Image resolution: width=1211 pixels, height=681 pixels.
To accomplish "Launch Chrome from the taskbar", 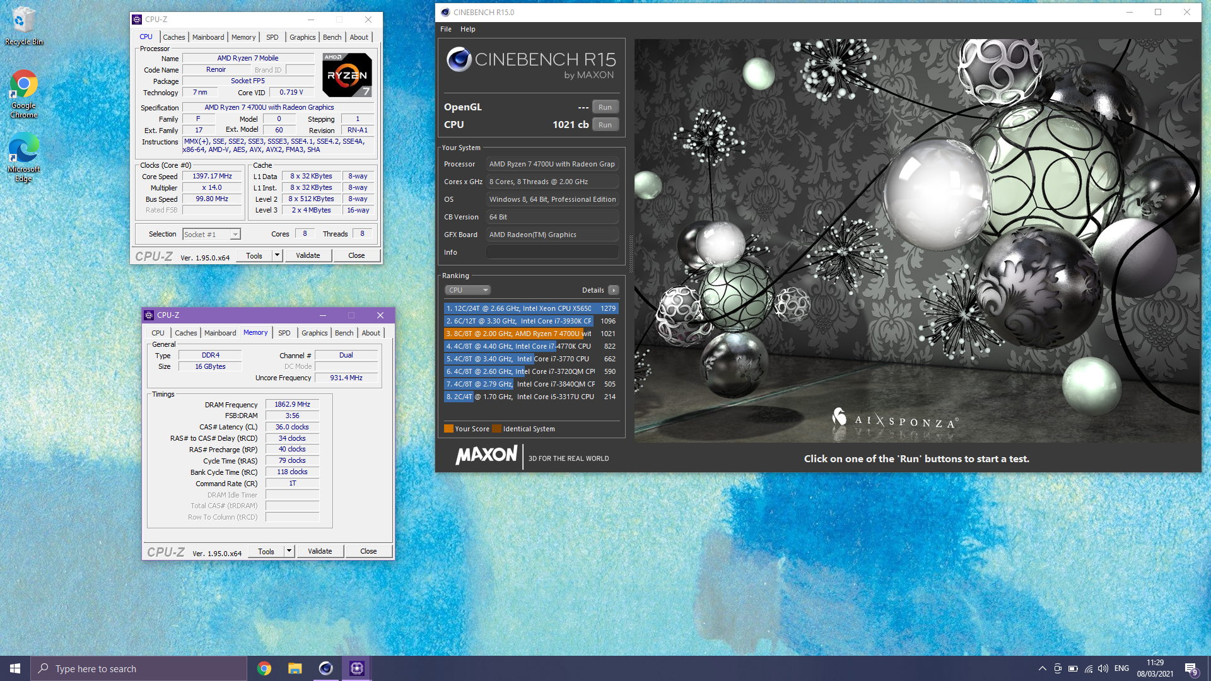I will 264,668.
